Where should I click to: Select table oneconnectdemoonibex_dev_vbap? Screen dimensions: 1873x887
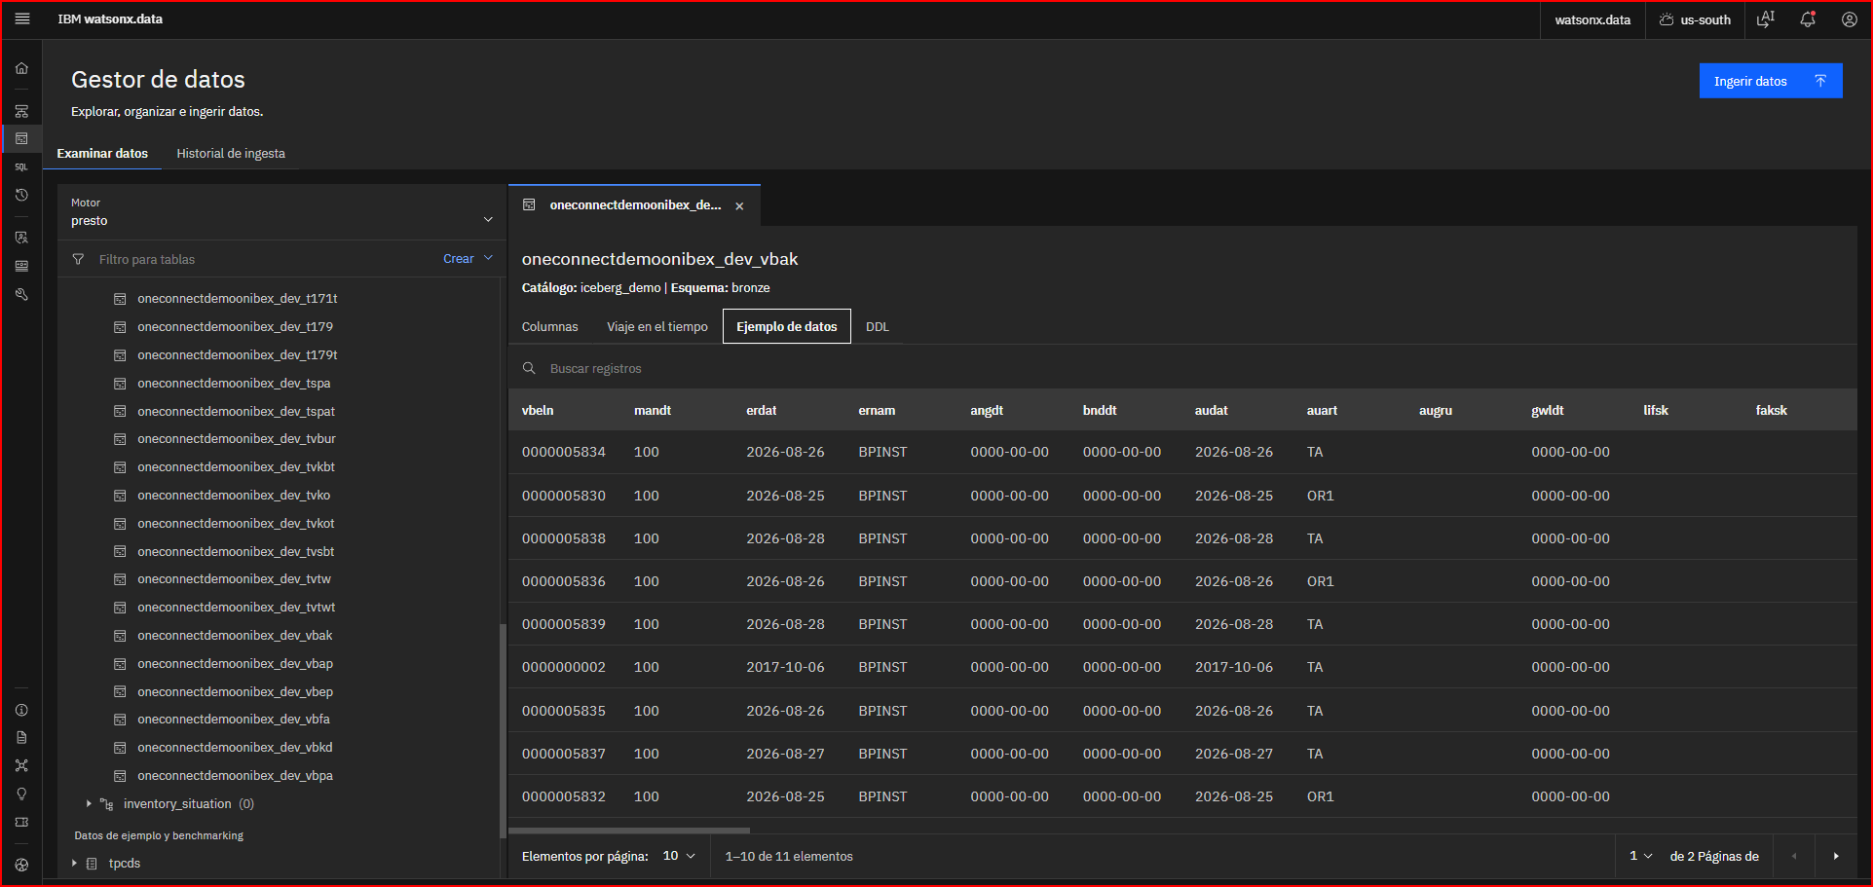[235, 664]
